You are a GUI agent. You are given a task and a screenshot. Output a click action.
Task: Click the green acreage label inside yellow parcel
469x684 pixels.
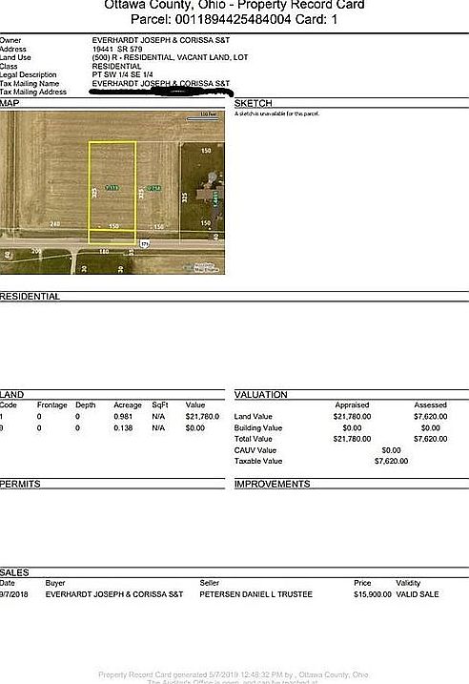tap(112, 188)
